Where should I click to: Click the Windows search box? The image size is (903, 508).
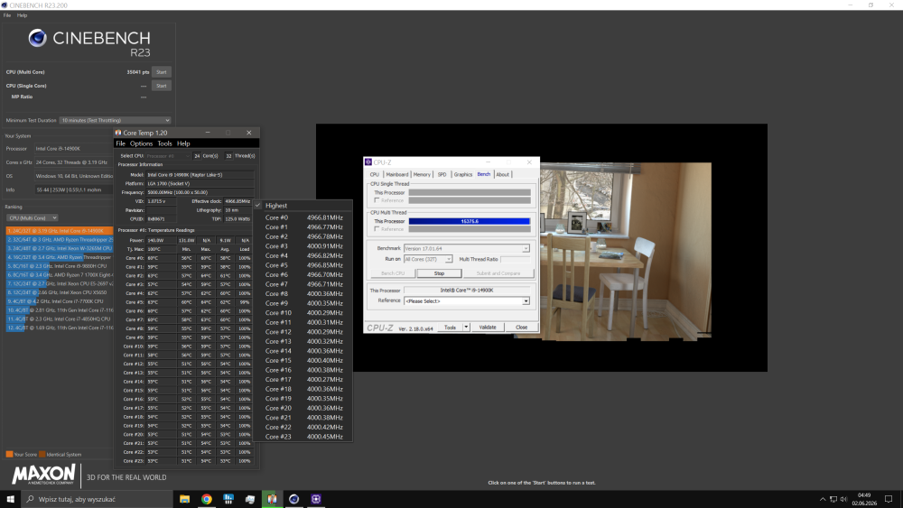coord(97,499)
